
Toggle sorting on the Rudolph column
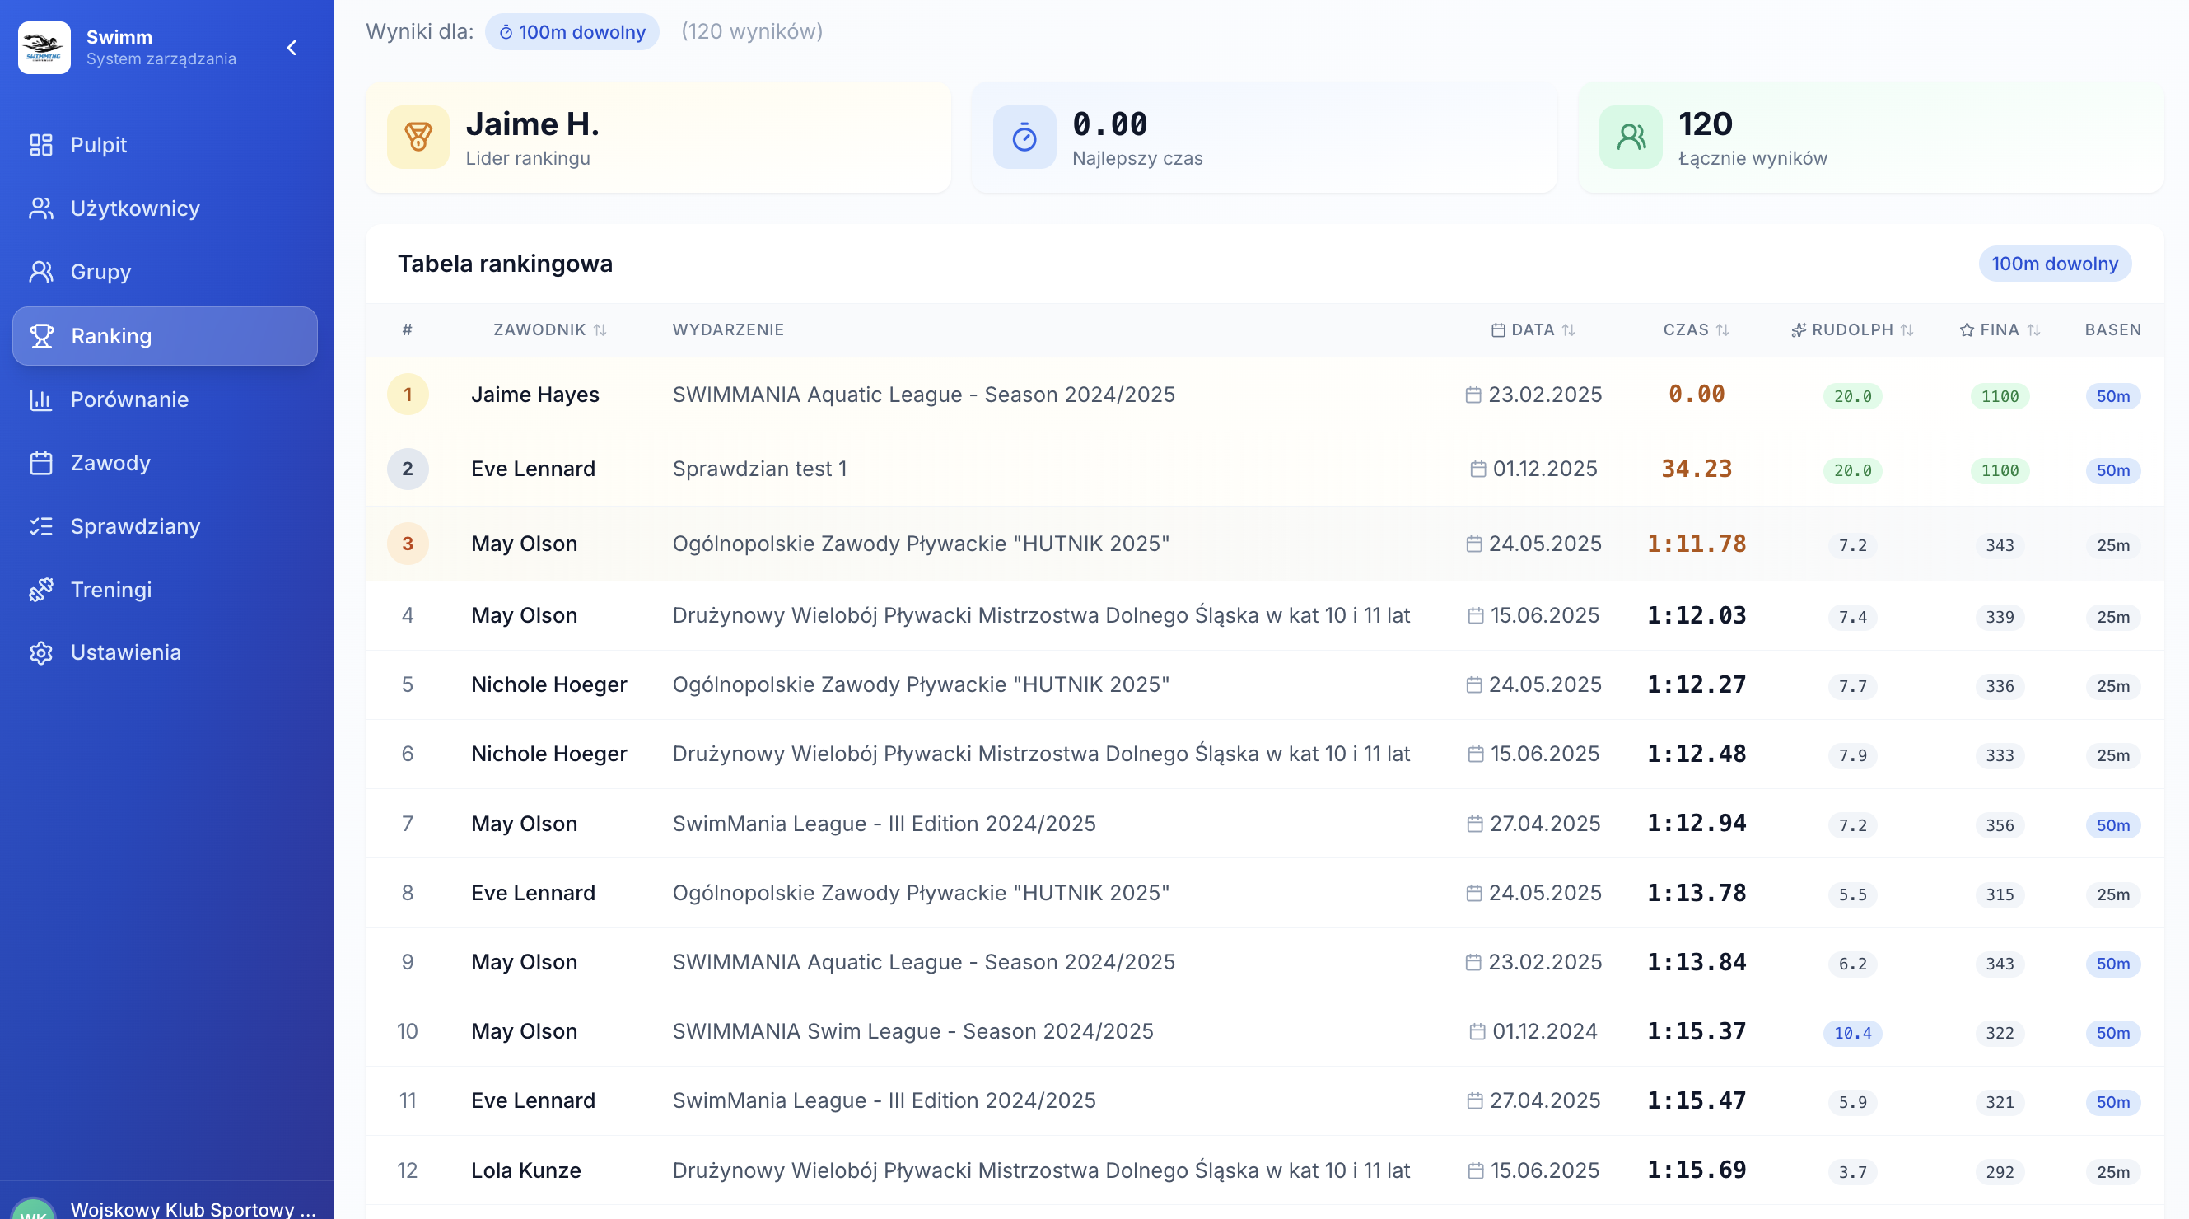(1852, 329)
